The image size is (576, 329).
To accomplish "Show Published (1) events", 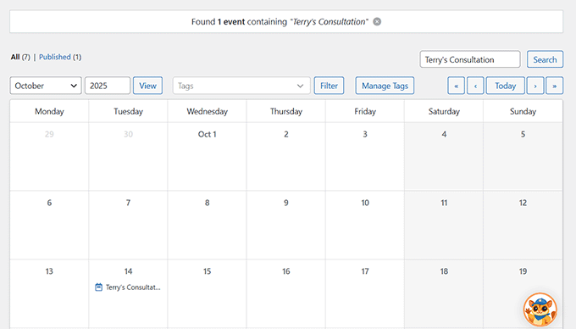I will tap(60, 57).
